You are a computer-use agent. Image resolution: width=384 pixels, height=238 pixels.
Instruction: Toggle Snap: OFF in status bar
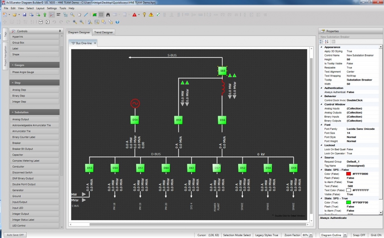(359, 235)
